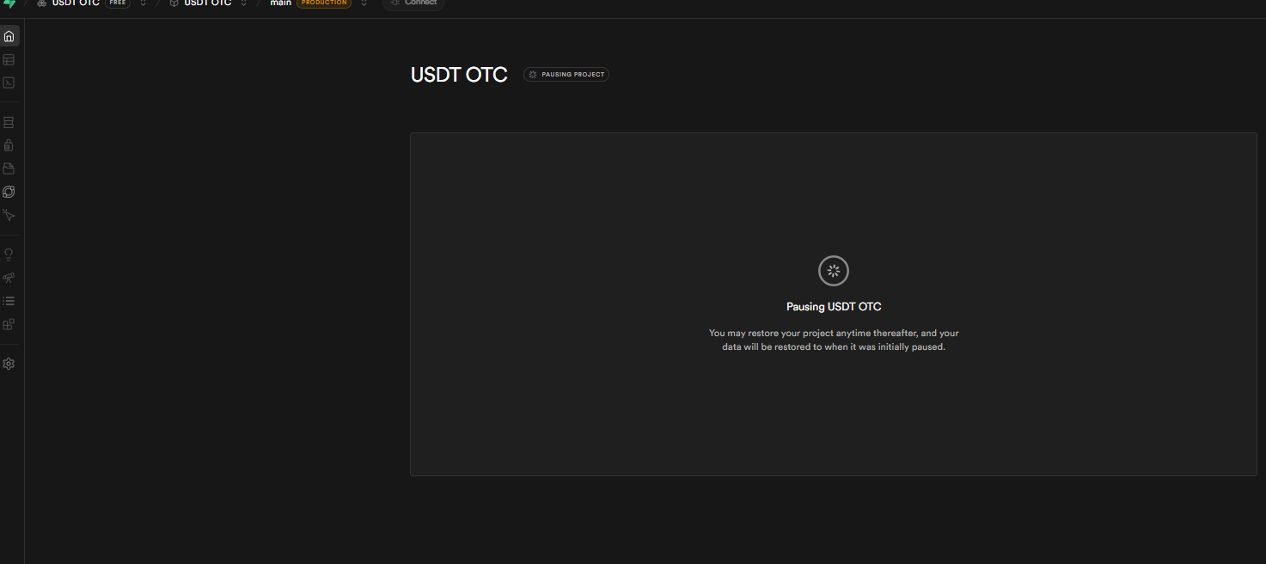
Task: Open the SQL Editor terminal icon
Action: coord(9,83)
